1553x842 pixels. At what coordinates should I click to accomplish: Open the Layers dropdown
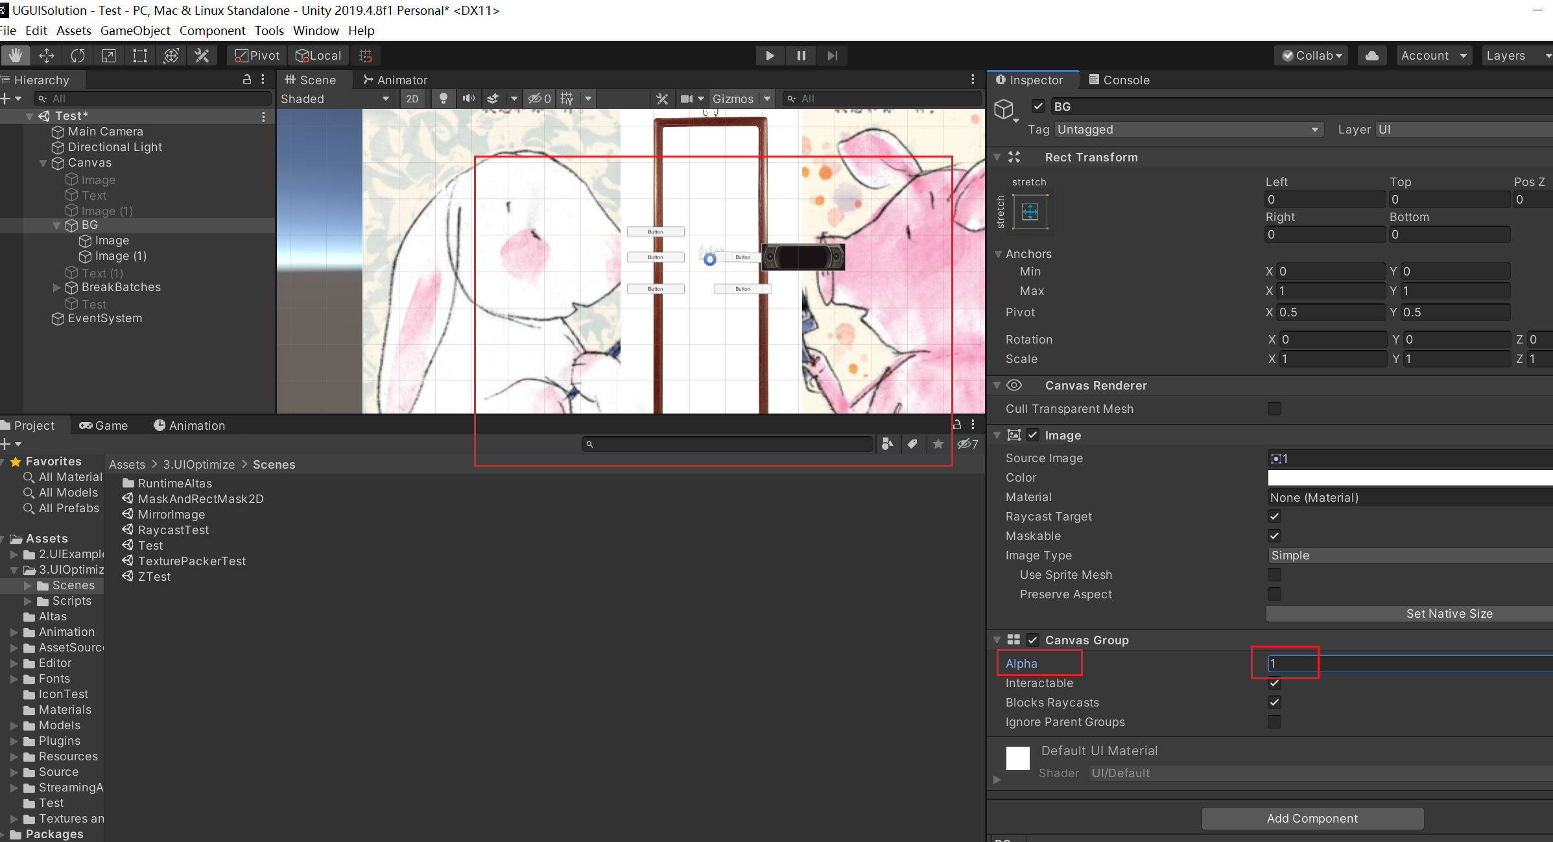point(1517,56)
